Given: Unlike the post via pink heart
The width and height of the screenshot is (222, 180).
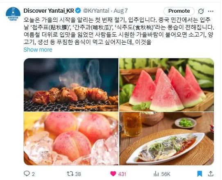Looking at the screenshot, I should pos(113,174).
